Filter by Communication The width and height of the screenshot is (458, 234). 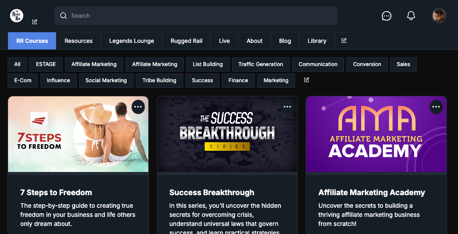pyautogui.click(x=318, y=65)
